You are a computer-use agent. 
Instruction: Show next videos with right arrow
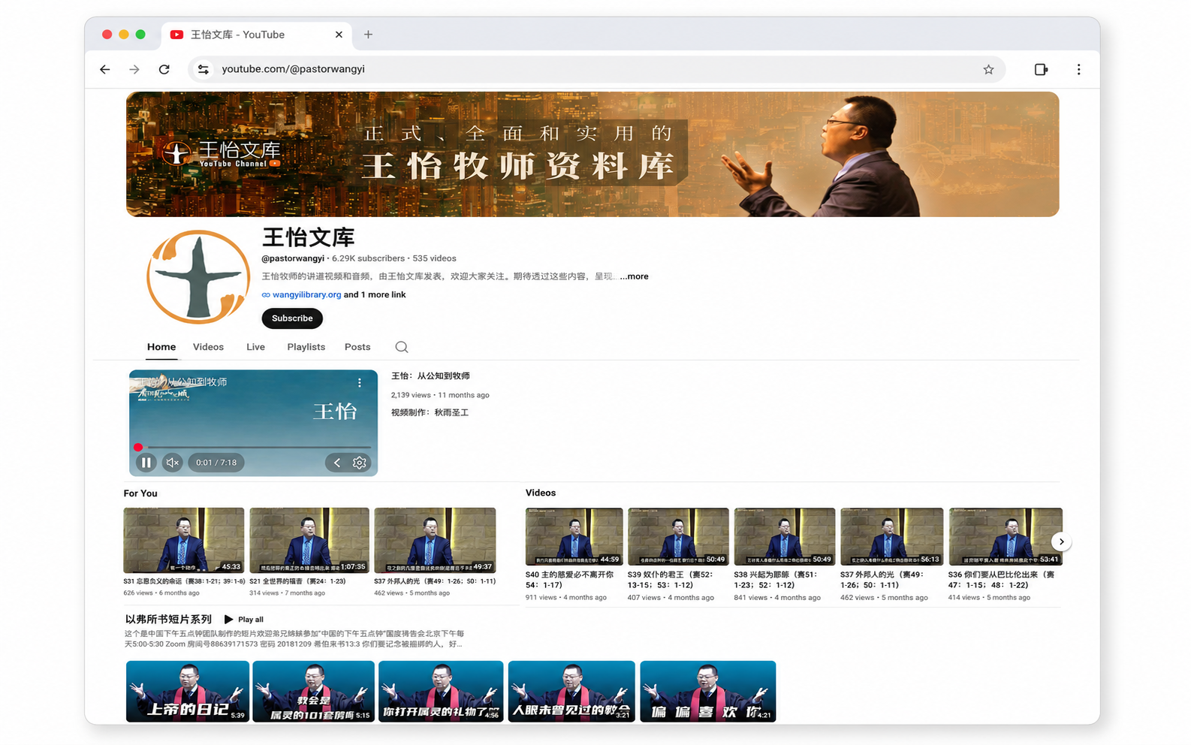coord(1061,541)
